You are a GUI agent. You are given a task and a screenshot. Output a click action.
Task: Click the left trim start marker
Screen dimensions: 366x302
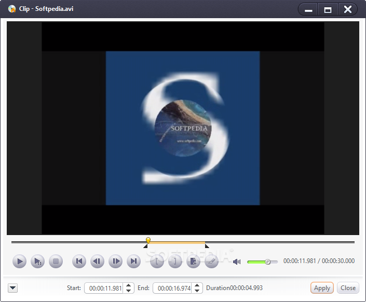point(145,246)
